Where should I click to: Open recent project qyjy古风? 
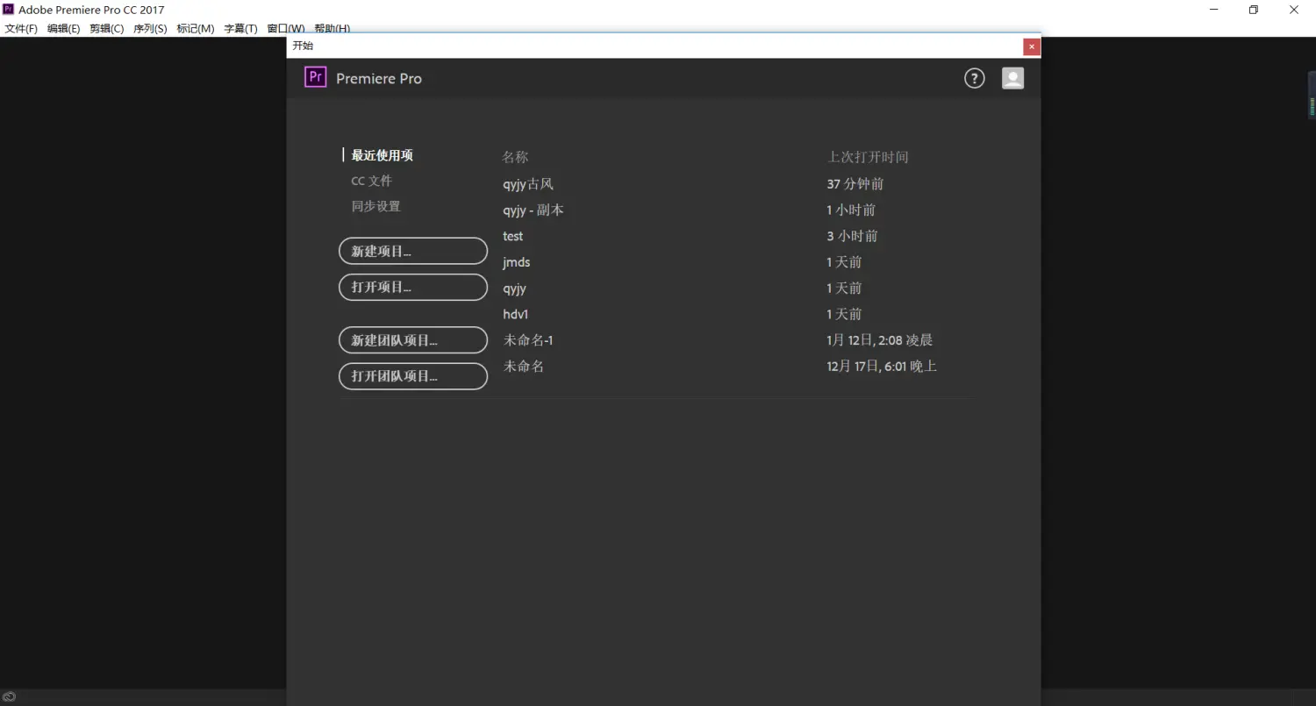528,184
